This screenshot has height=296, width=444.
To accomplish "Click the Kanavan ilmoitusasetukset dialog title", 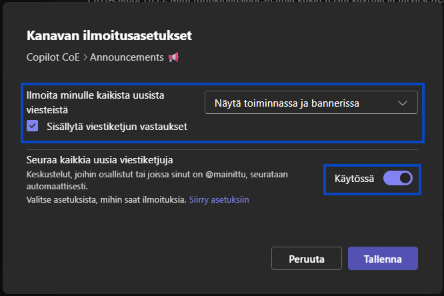I will coord(113,35).
